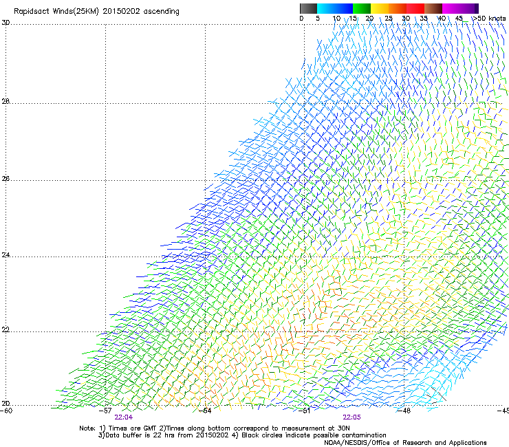The height and width of the screenshot is (447, 509).
Task: Click the red 30-35 knots legend swatch
Action: click(415, 8)
